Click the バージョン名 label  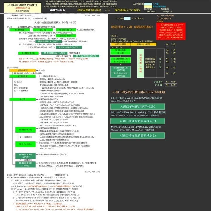click(18, 82)
